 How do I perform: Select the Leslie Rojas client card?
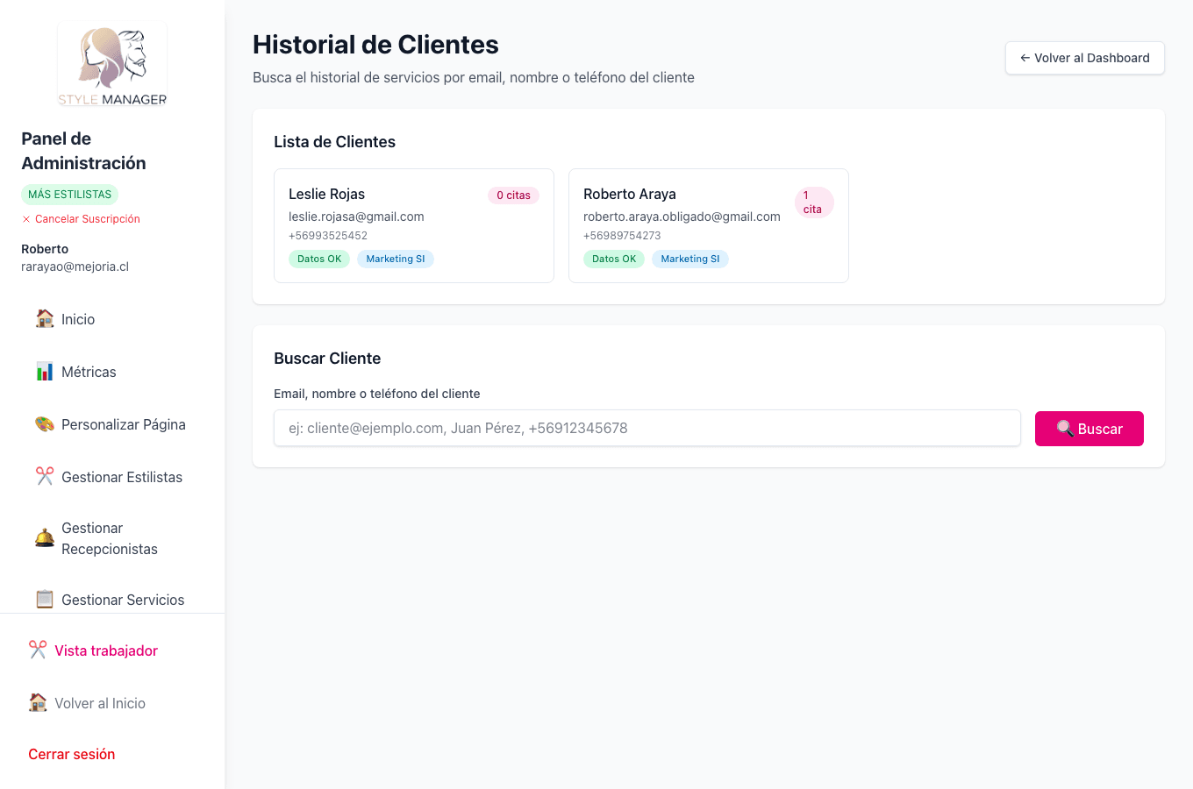point(413,225)
